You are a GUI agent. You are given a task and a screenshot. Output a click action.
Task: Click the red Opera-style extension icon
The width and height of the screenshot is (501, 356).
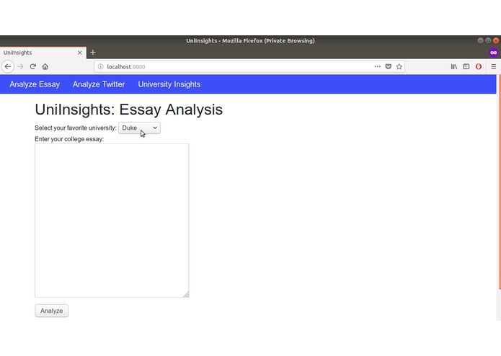point(479,67)
